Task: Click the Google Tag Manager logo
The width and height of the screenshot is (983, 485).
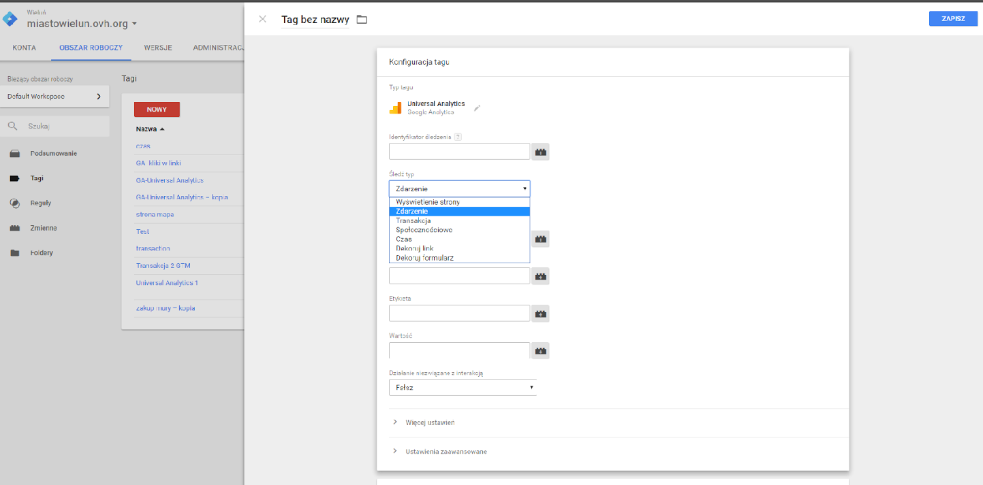Action: 10,19
